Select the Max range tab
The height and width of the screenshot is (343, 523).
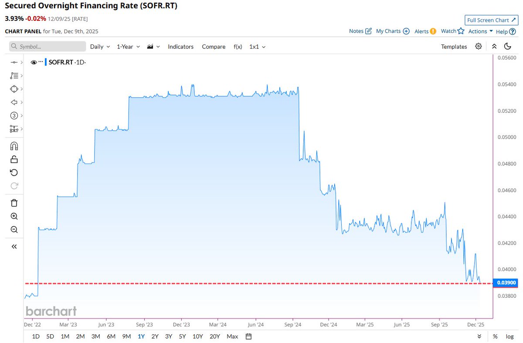[x=232, y=336]
